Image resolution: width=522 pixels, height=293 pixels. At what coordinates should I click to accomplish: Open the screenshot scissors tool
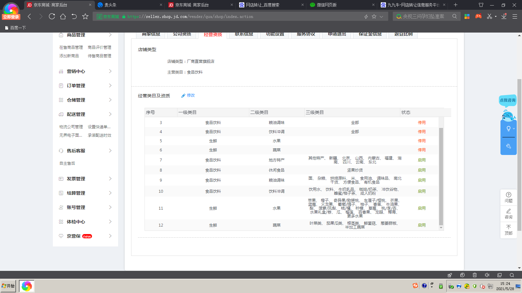point(489,16)
